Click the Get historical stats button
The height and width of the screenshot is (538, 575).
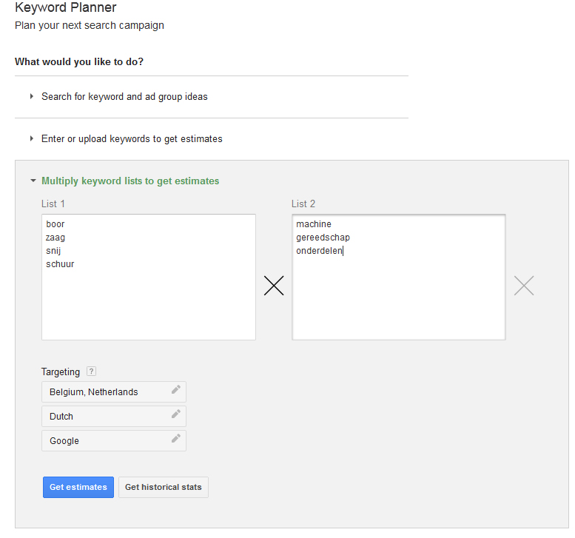tap(164, 487)
